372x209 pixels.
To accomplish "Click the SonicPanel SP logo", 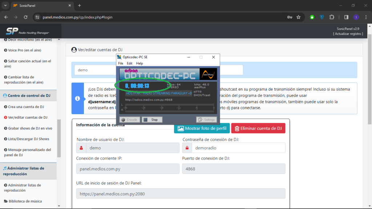I will [x=27, y=31].
